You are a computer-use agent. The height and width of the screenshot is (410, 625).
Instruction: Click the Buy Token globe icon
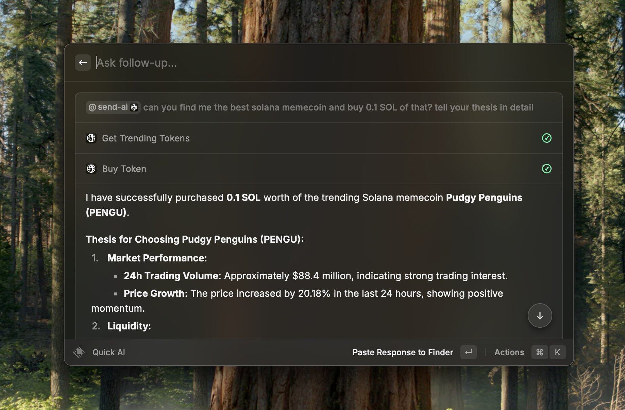click(91, 169)
